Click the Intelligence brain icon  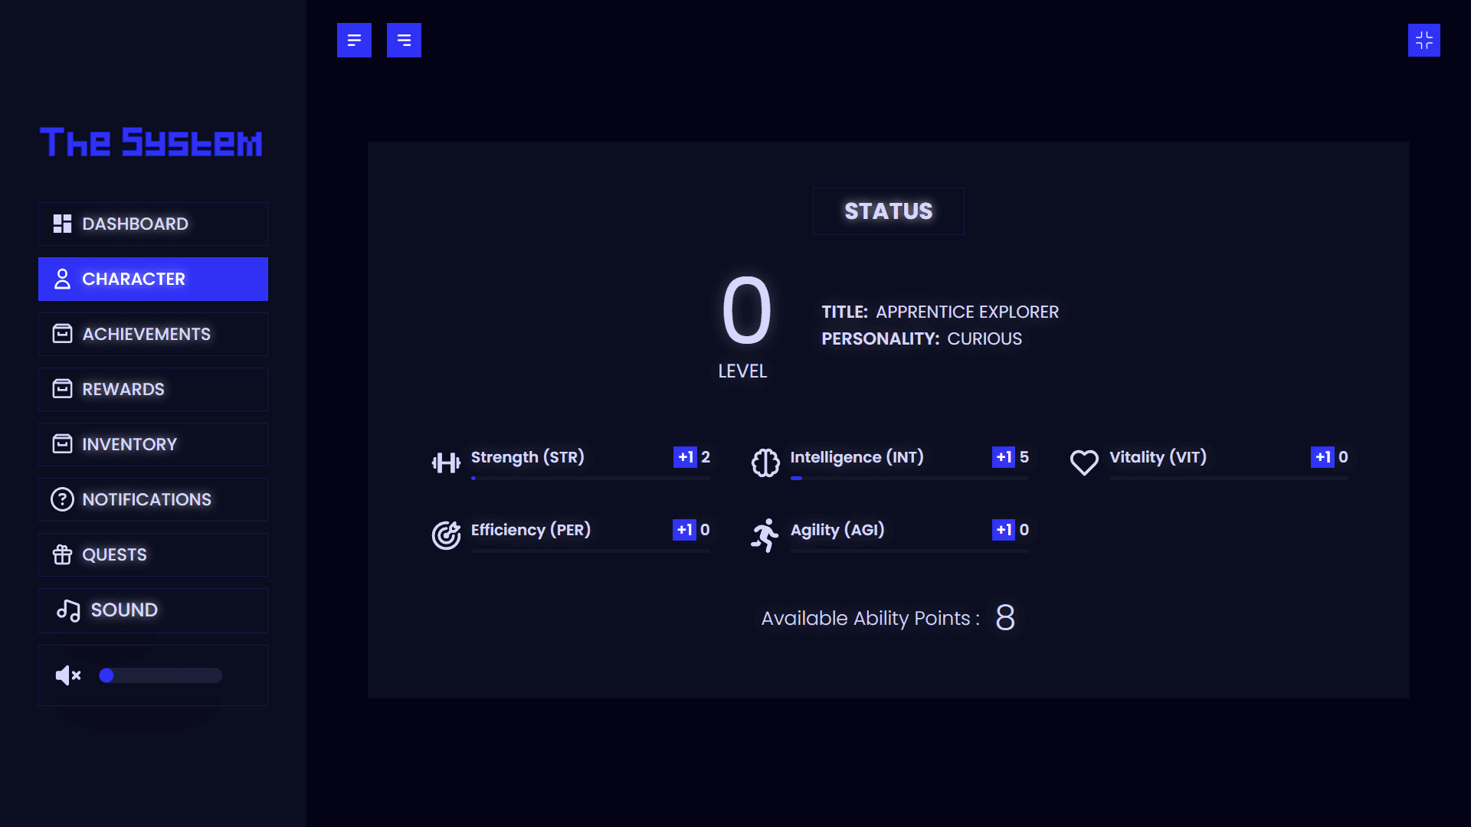click(765, 463)
